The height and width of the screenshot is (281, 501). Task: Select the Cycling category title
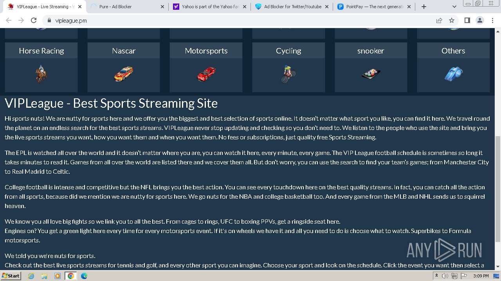pyautogui.click(x=288, y=51)
